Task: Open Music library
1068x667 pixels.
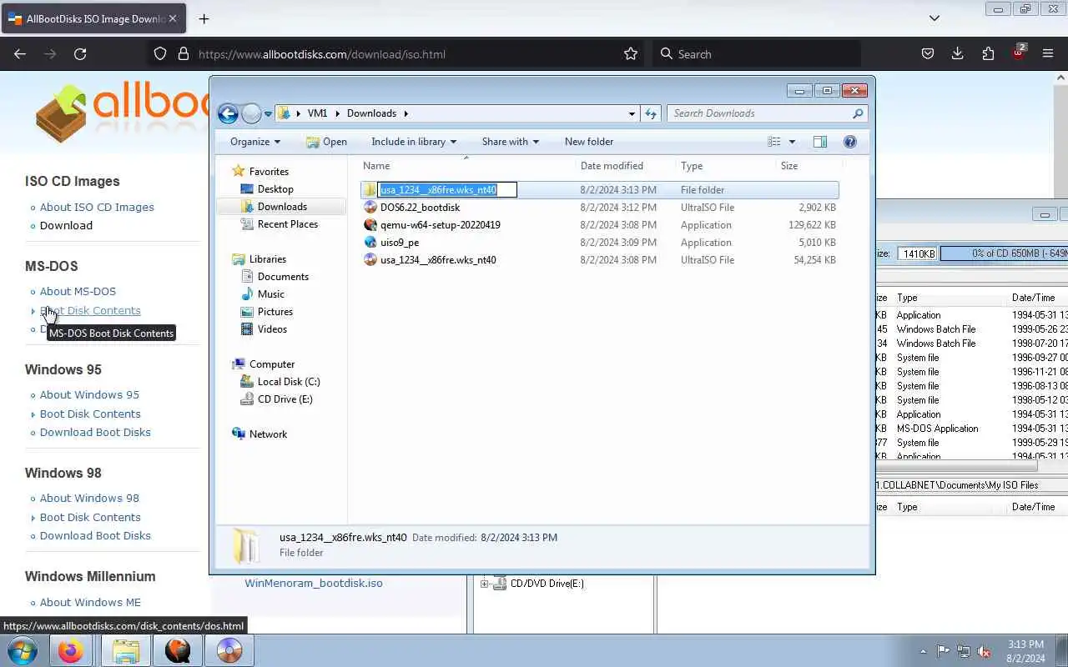Action: [x=271, y=294]
